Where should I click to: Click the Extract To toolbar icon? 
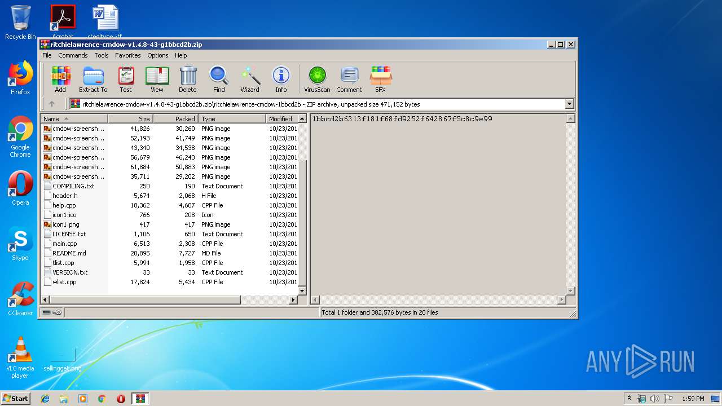coord(93,80)
